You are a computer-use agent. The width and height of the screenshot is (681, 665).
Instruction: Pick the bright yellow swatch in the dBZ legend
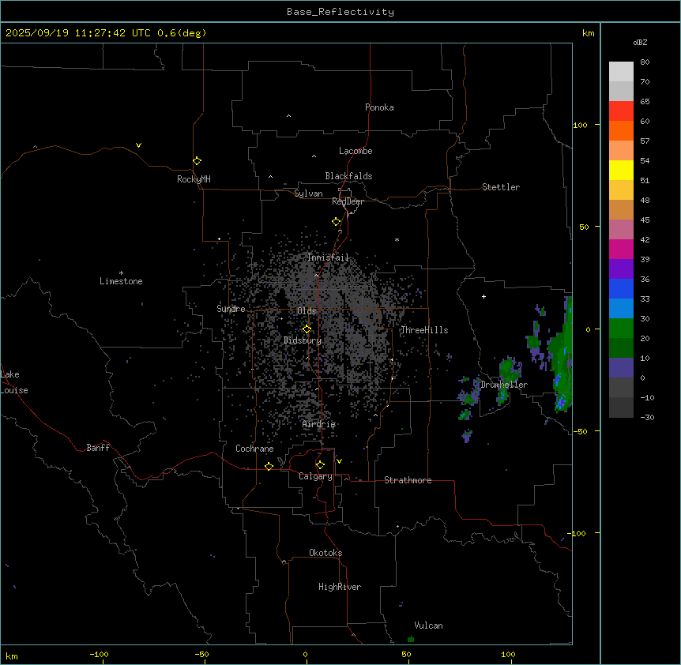[621, 170]
